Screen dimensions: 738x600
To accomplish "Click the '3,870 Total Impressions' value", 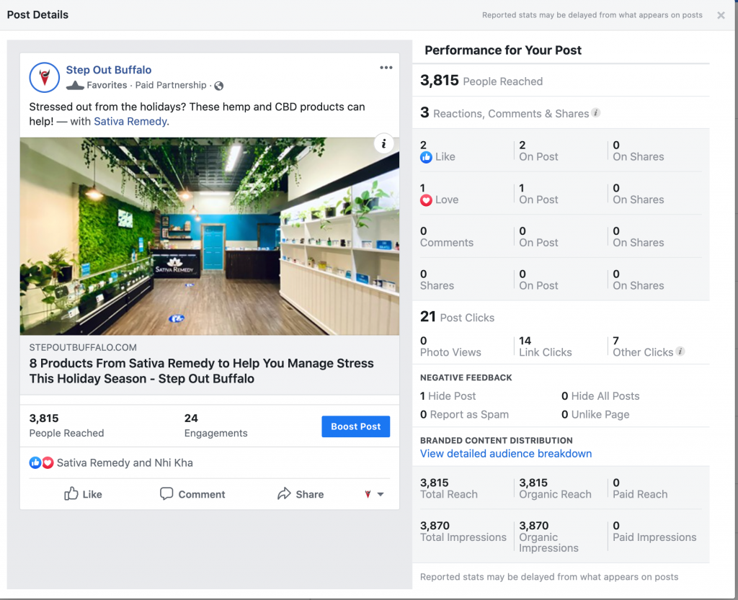I will (463, 532).
